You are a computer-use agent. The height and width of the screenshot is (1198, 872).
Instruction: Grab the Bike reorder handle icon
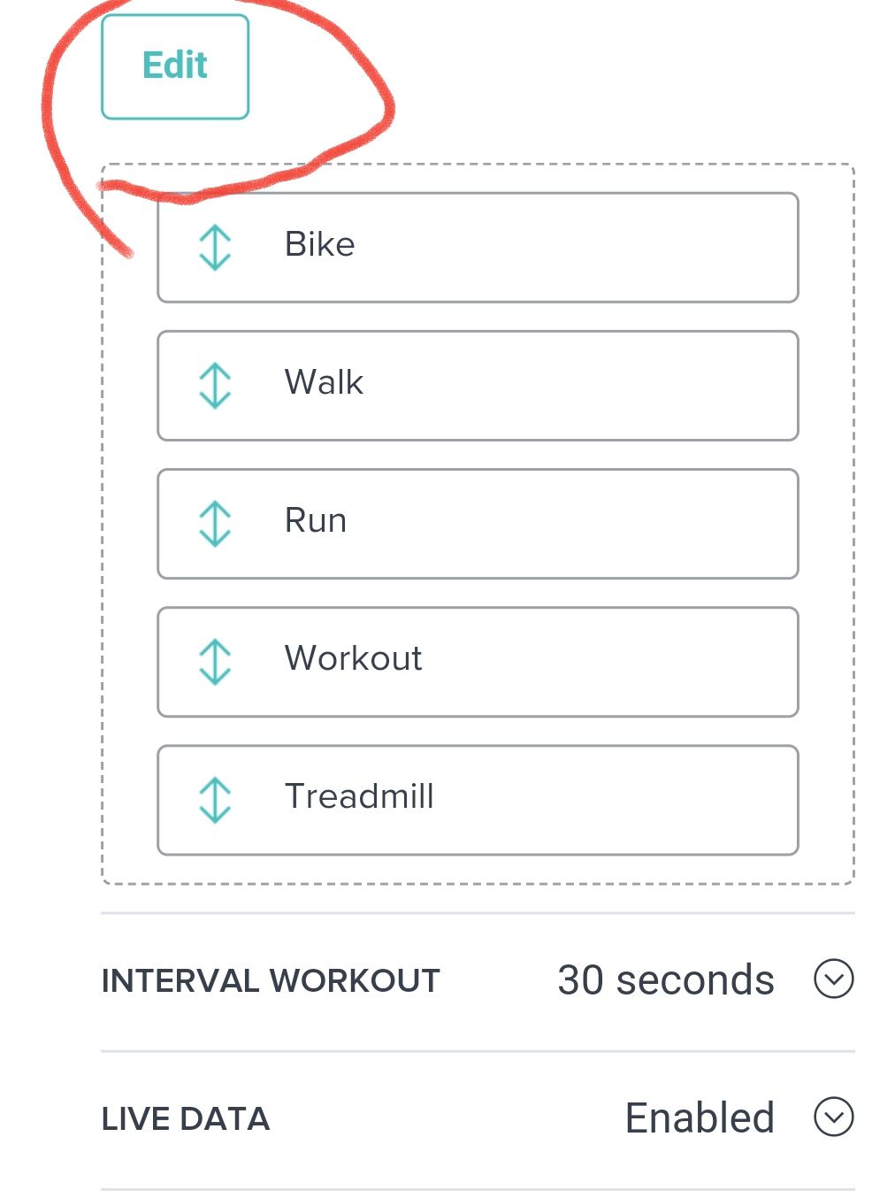215,247
